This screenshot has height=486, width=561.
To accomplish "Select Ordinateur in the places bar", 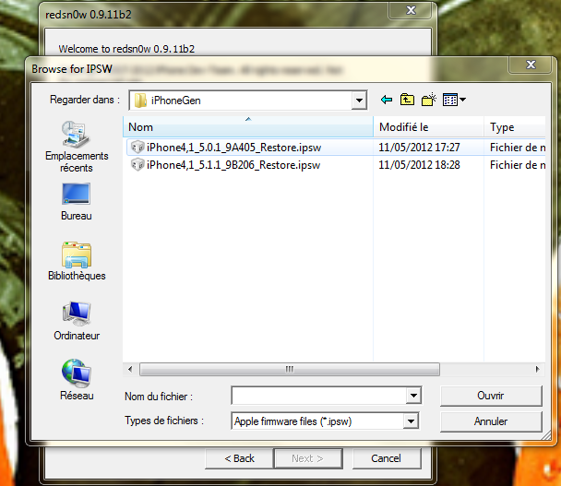I will pos(77,321).
